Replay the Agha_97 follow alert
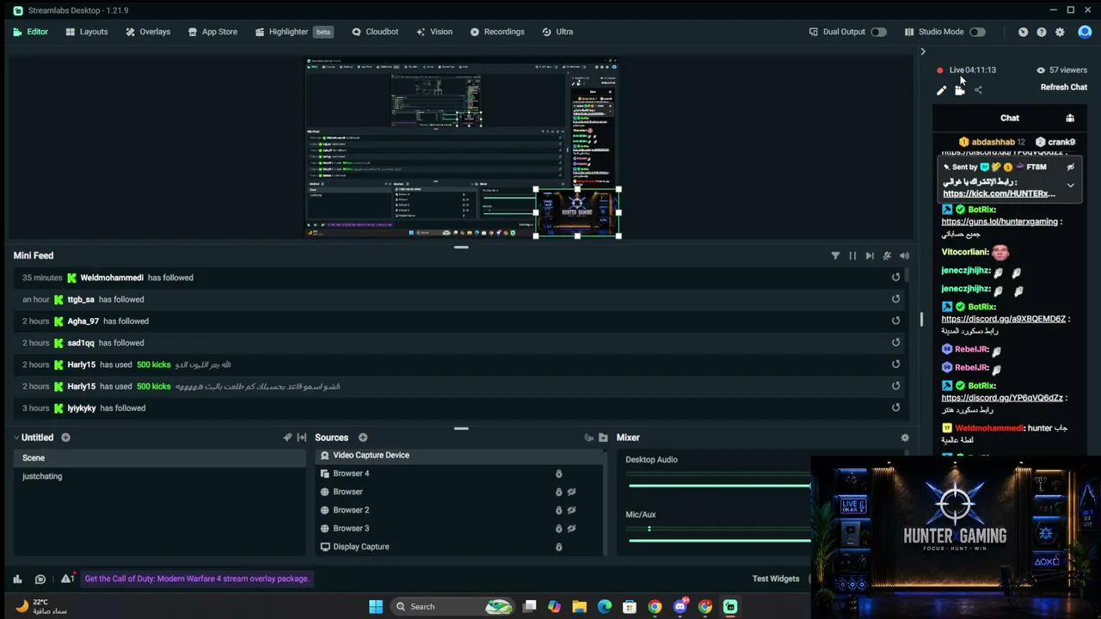Viewport: 1101px width, 619px height. [895, 321]
